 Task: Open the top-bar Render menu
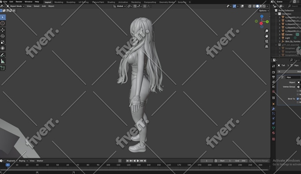(x=19, y=2)
